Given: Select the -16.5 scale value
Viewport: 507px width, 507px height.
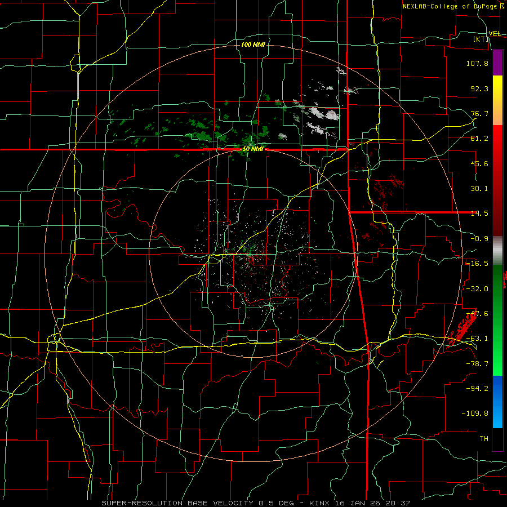Looking at the screenshot, I should 477,264.
